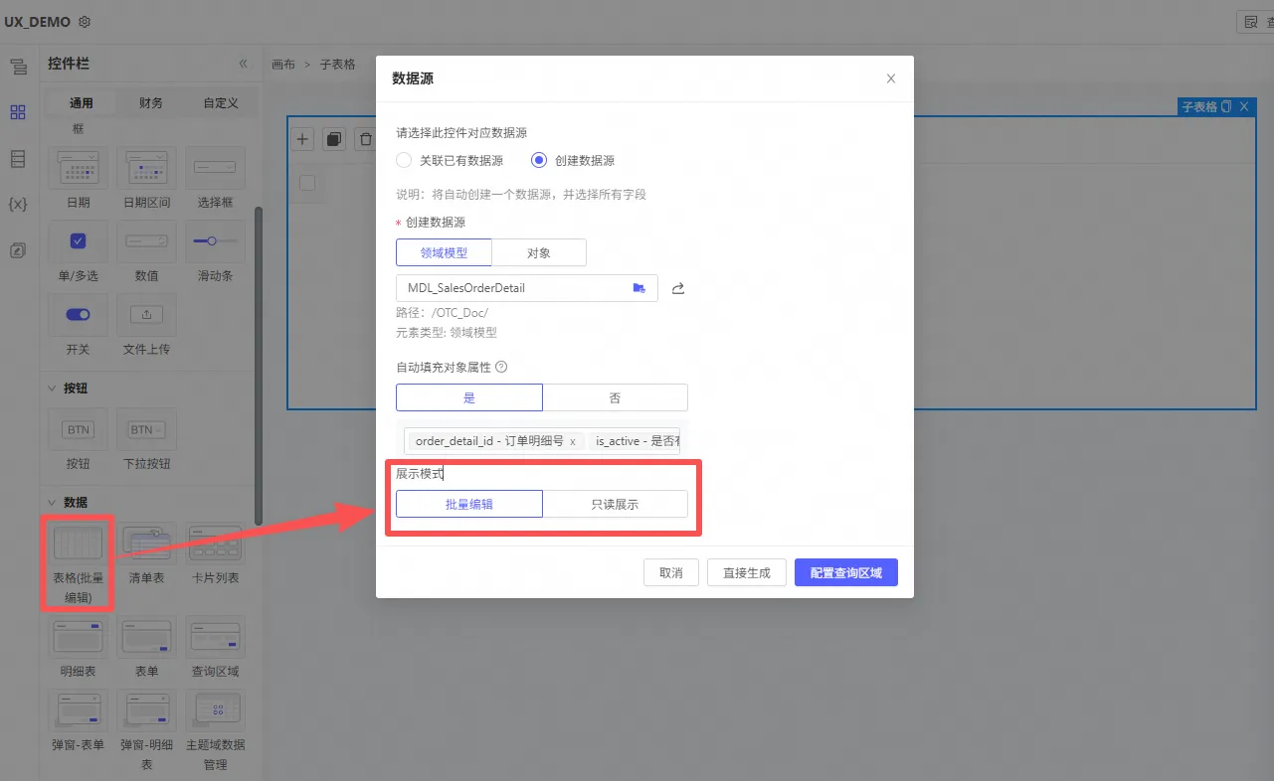Choose the 日期区间 control icon
This screenshot has width=1274, height=781.
click(146, 168)
